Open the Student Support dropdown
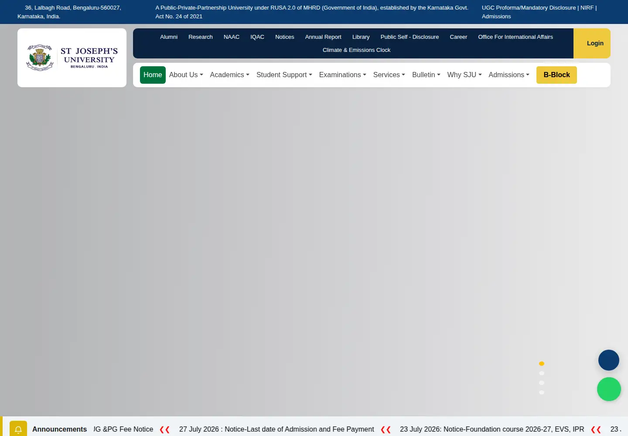Image resolution: width=628 pixels, height=436 pixels. [284, 75]
